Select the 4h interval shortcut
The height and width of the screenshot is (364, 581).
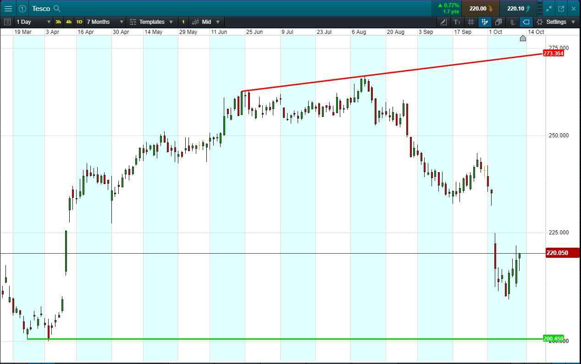tap(69, 22)
